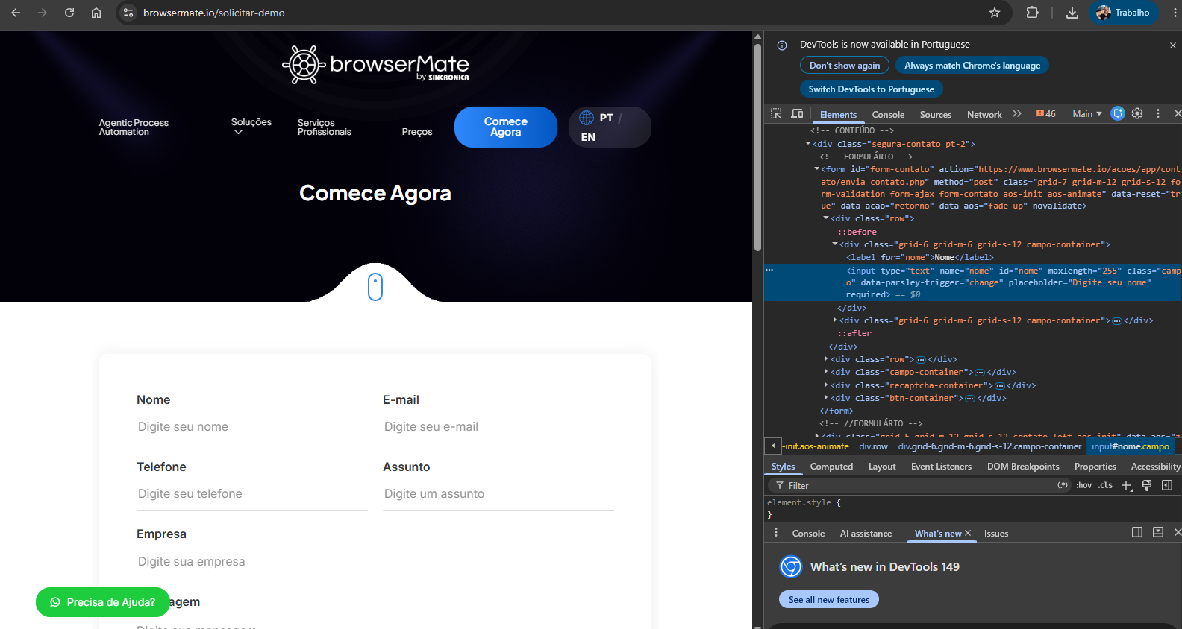Collapse the first expanded div class row node
This screenshot has width=1182, height=629.
tap(826, 218)
